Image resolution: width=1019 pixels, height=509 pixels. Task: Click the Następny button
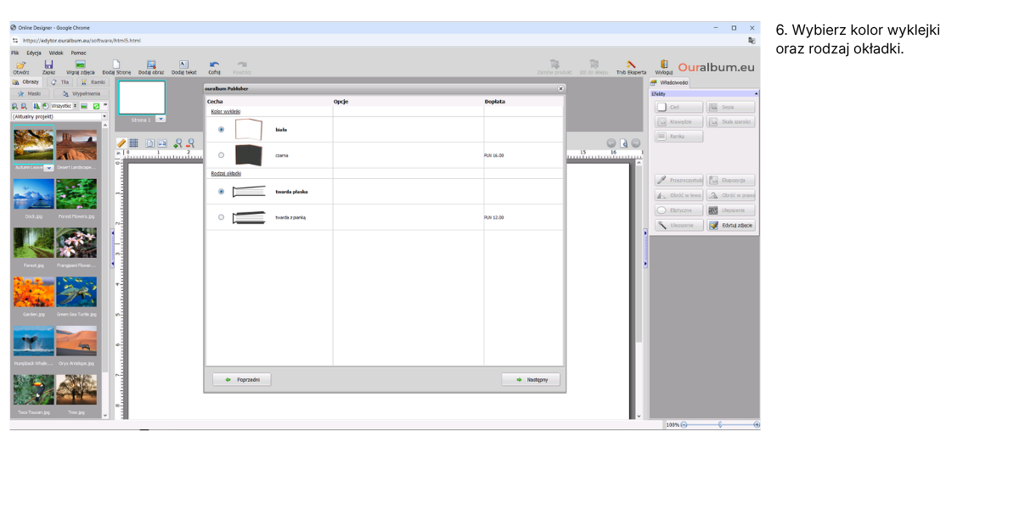[531, 380]
